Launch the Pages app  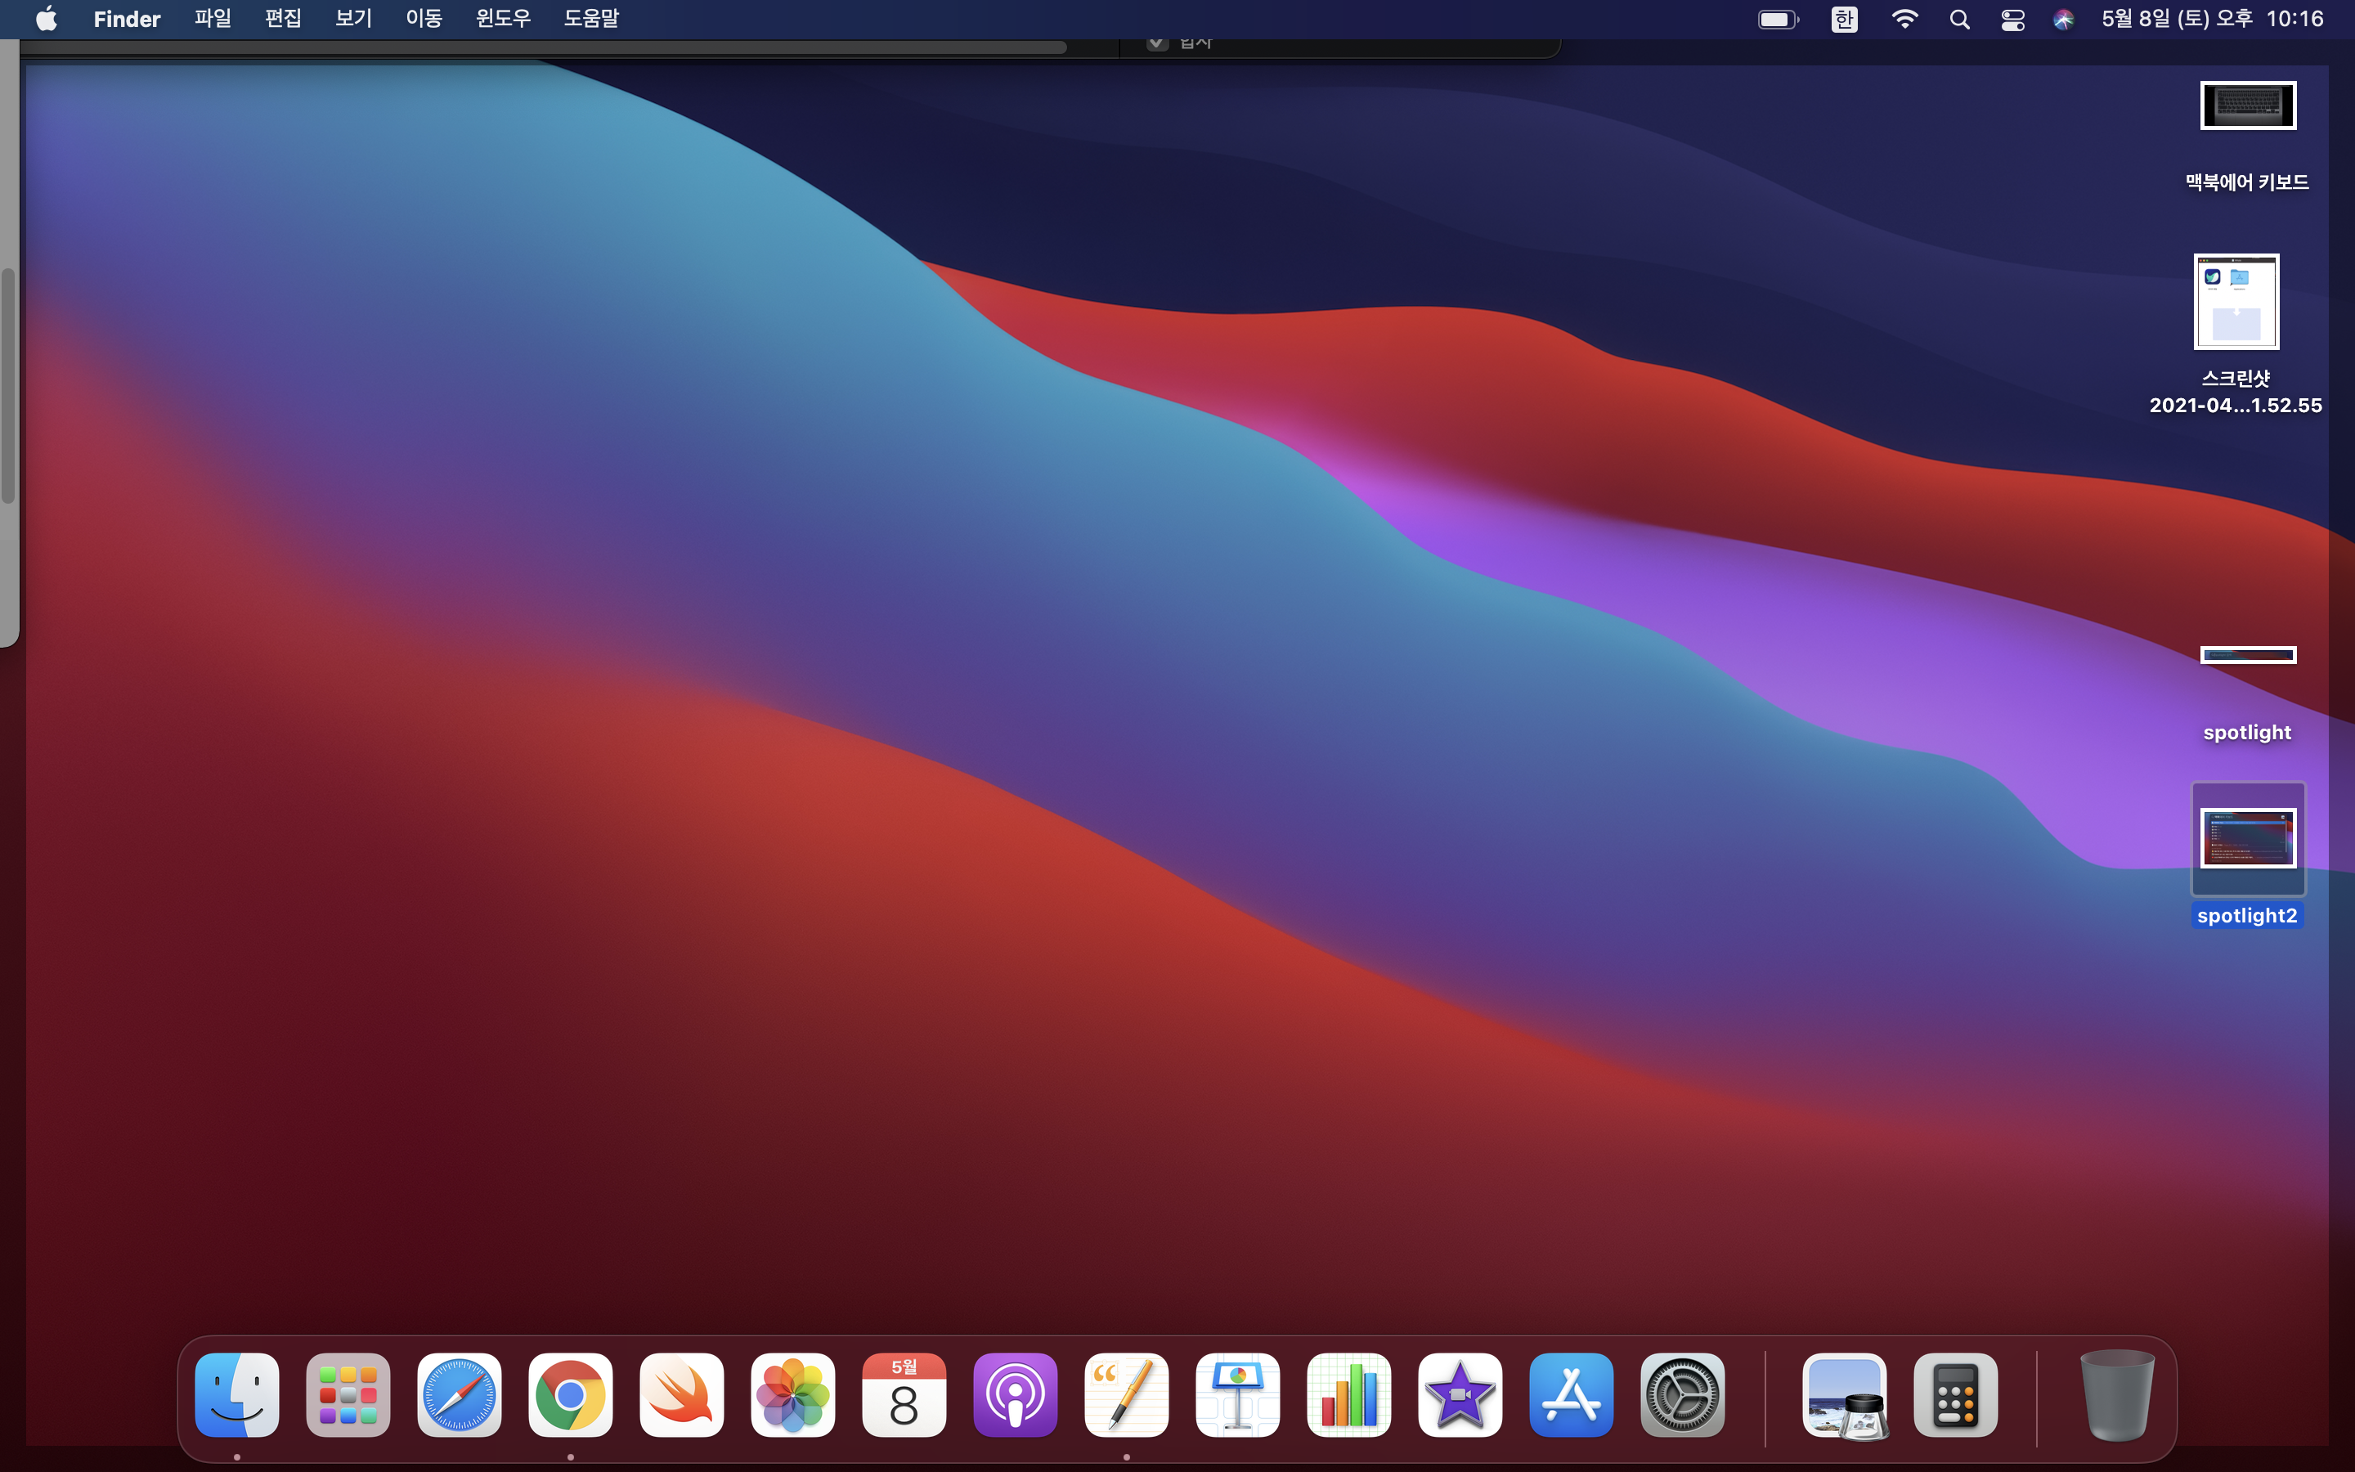[1126, 1394]
